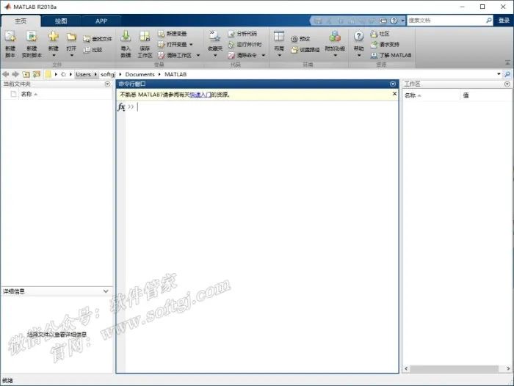The image size is (514, 386).
Task: Click the Community (社区) icon
Action: 374,34
